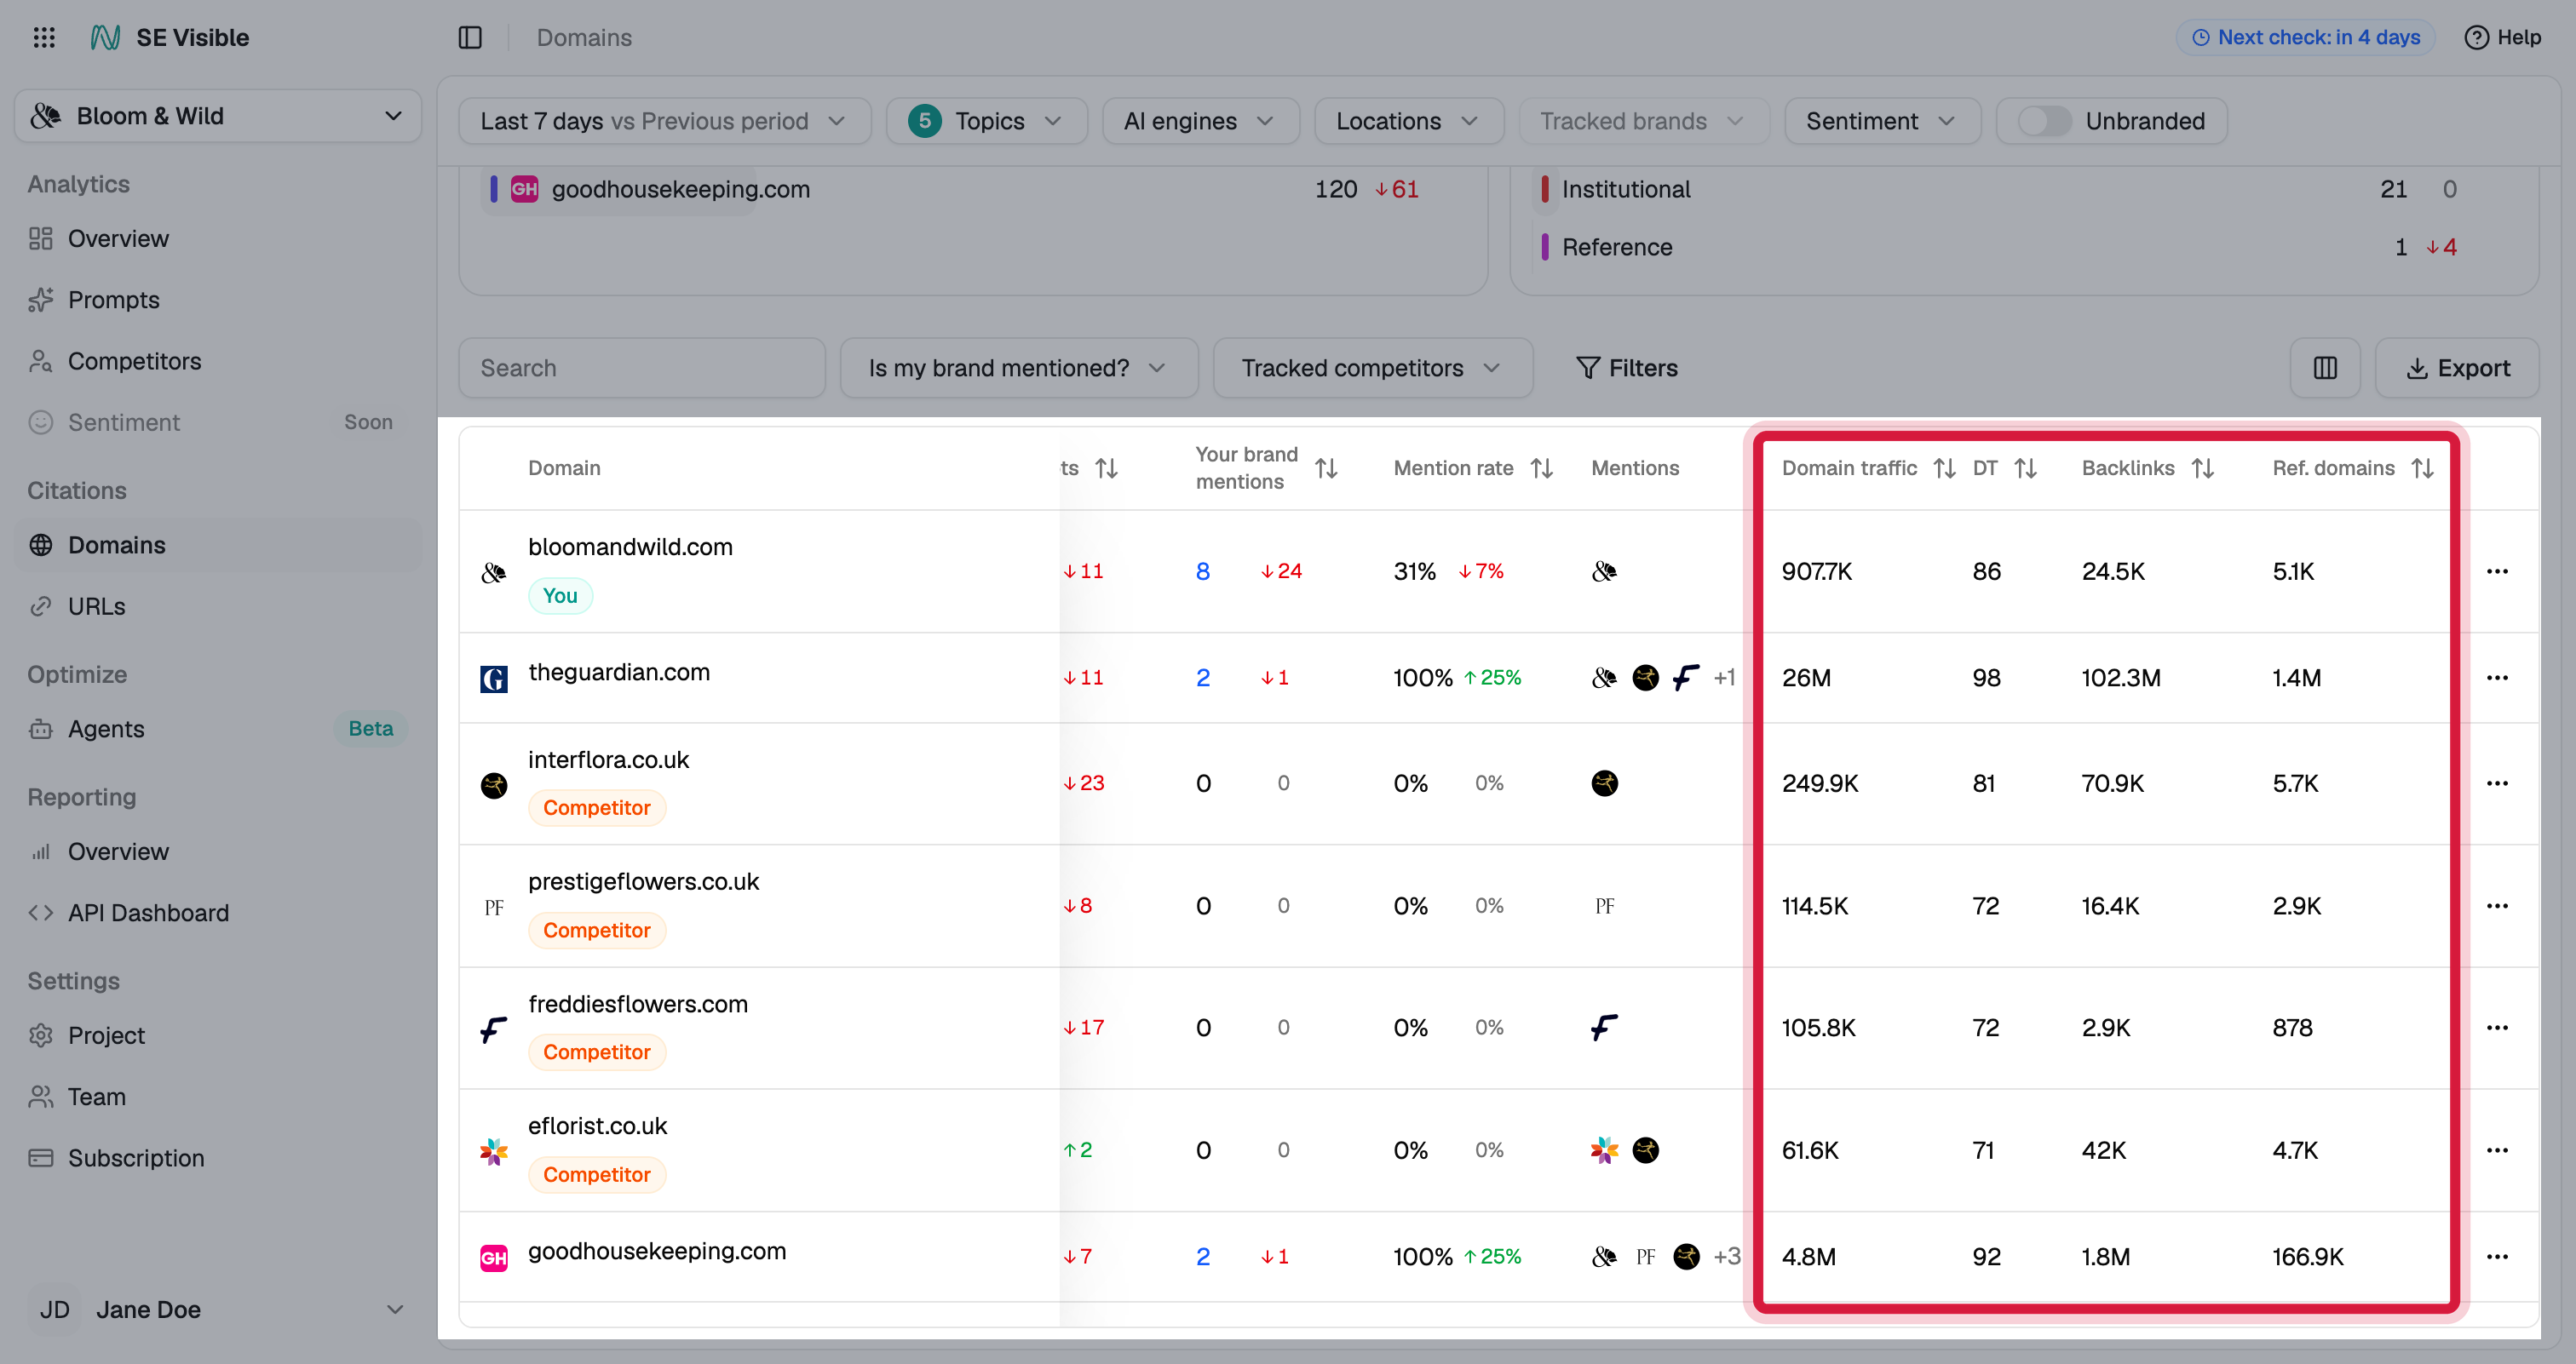Viewport: 2576px width, 1364px height.
Task: Open Subscription settings
Action: [136, 1158]
